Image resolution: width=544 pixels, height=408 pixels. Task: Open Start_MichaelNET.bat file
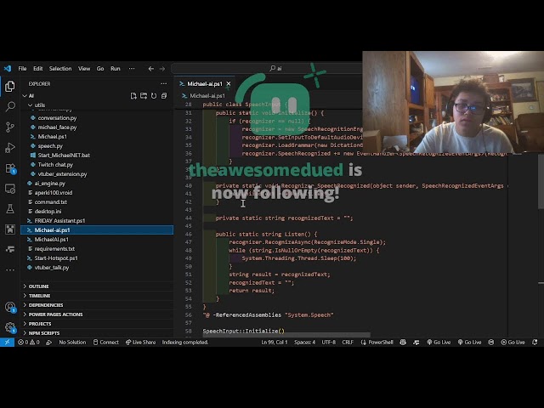[x=64, y=155]
